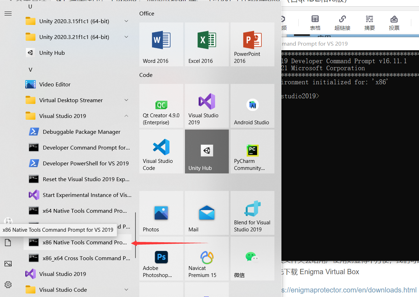Viewport: 419px width, 297px height.
Task: Launch the Mail tile
Action: [207, 213]
